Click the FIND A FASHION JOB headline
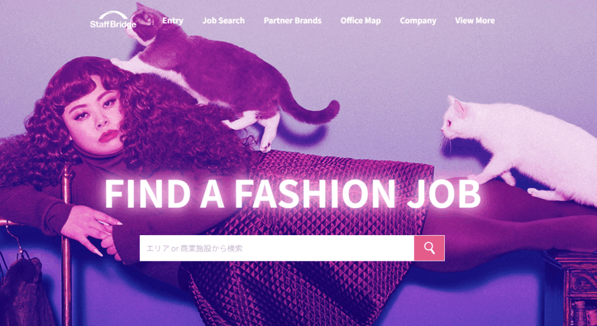Image resolution: width=597 pixels, height=326 pixels. tap(293, 193)
